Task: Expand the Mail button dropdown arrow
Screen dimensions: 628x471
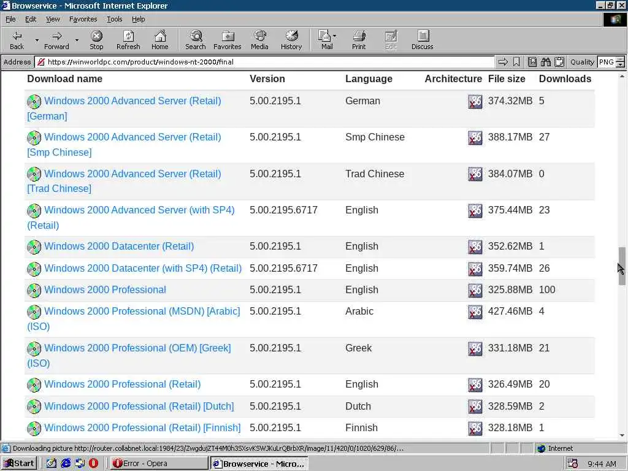Action: [334, 36]
